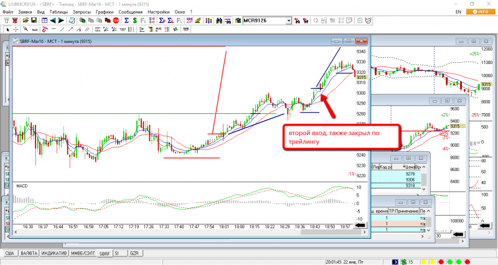This screenshot has width=498, height=265.
Task: Open the Сообщения menu
Action: [131, 12]
